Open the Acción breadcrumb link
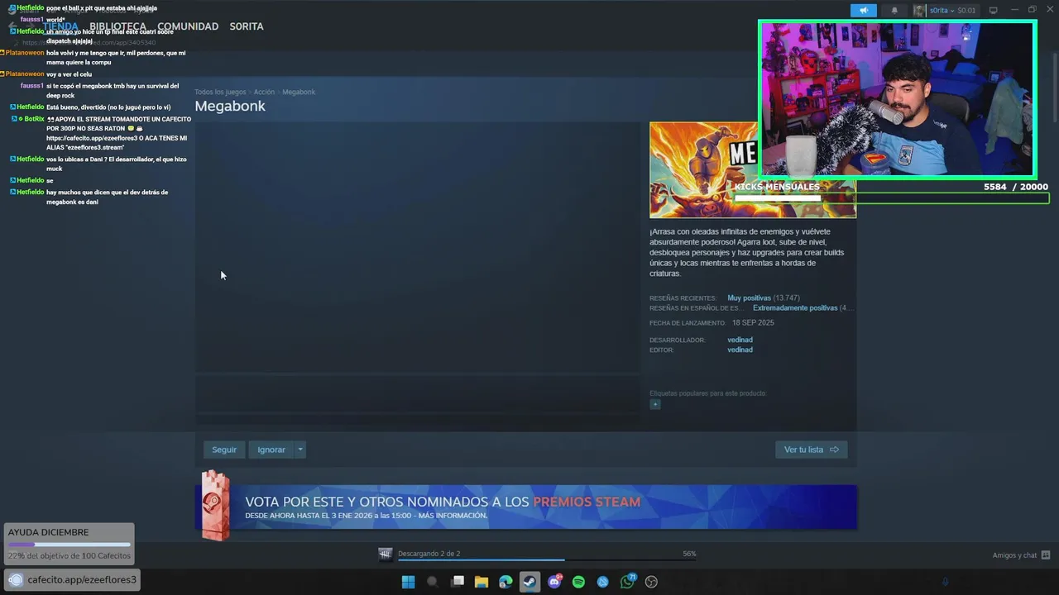1059x595 pixels. [264, 92]
